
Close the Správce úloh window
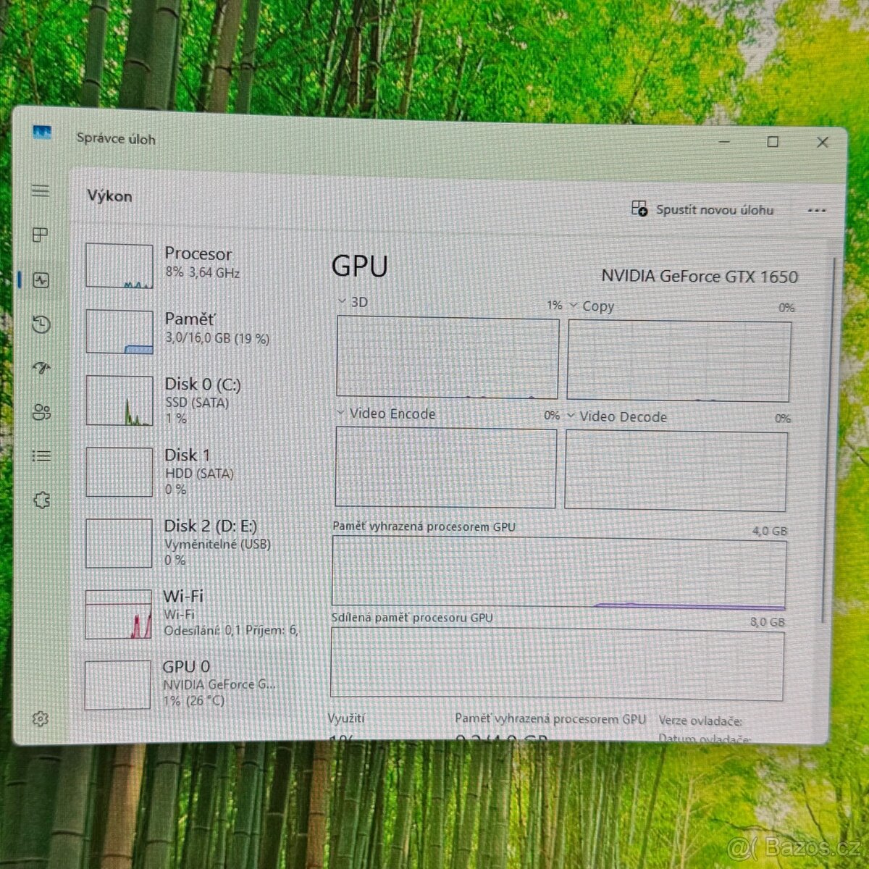822,142
